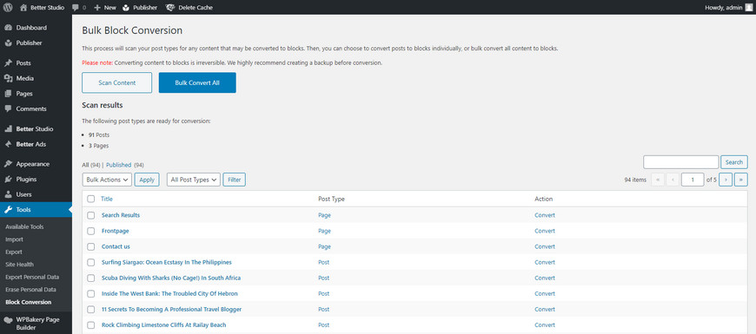Click the search text field above the table
Screen dimensions: 756x334
(x=680, y=162)
